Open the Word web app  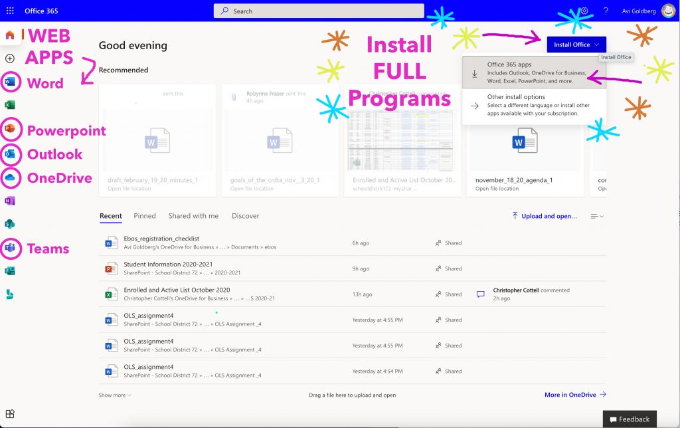click(x=10, y=82)
